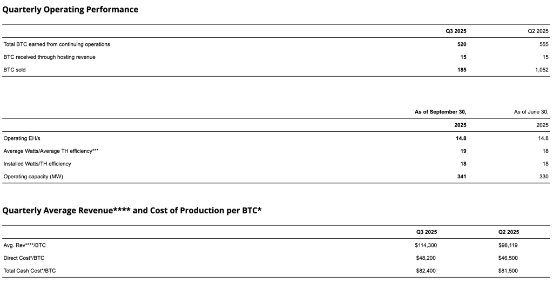Click the Total BTC earned row label

click(x=57, y=44)
